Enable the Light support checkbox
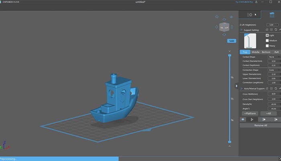Screen dimensions: 281x161 pos(267,35)
